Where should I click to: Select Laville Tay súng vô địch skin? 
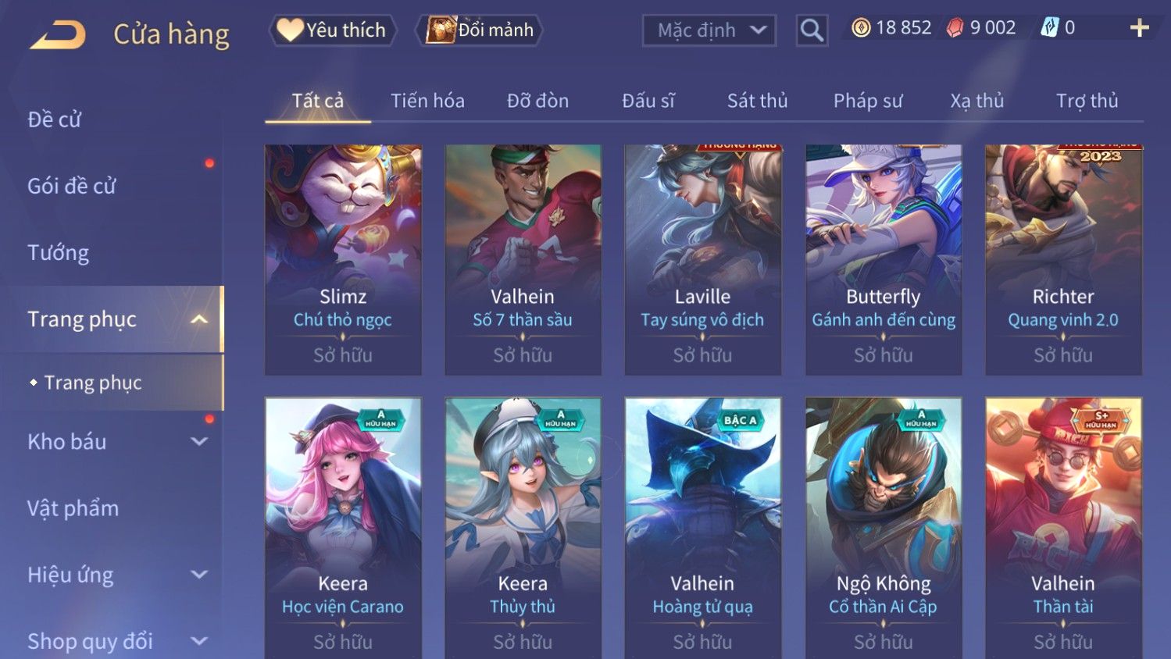(x=703, y=260)
